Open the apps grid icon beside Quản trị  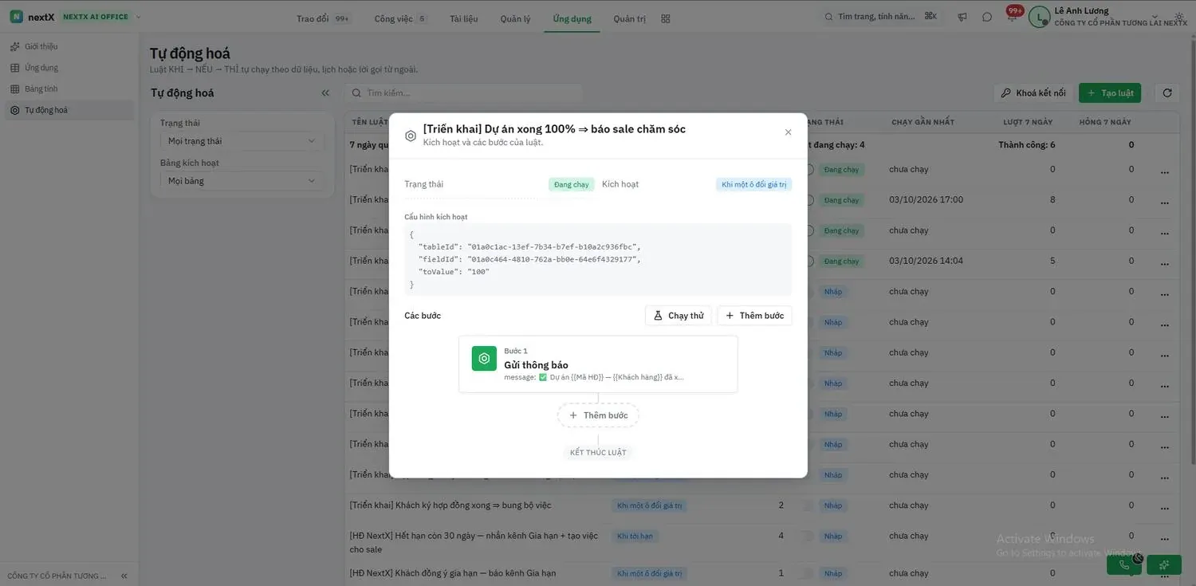tap(666, 18)
